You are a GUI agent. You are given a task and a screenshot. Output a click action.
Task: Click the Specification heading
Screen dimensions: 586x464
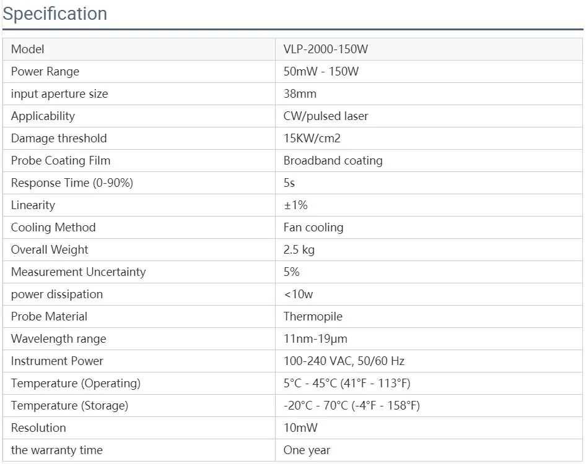point(55,14)
